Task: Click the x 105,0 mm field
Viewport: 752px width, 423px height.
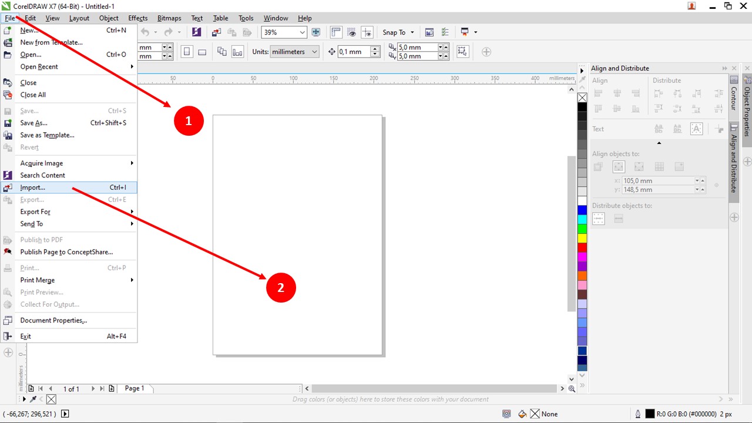Action: pos(657,180)
